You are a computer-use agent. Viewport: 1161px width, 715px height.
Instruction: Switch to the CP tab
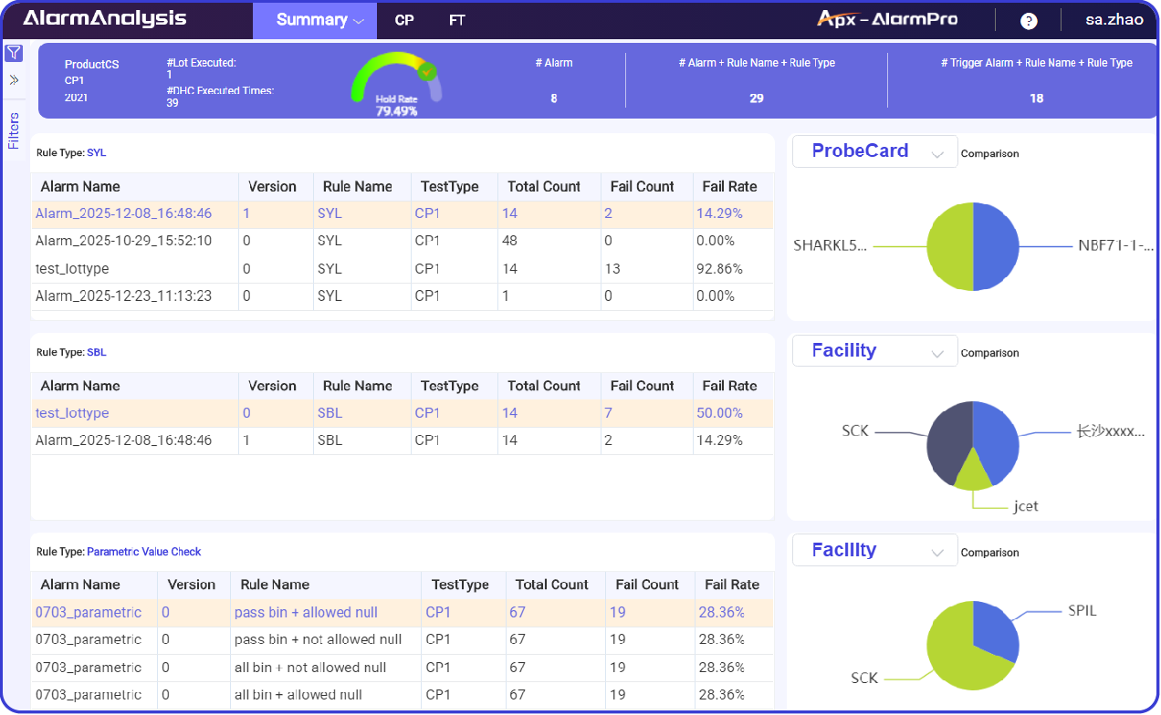click(x=404, y=19)
